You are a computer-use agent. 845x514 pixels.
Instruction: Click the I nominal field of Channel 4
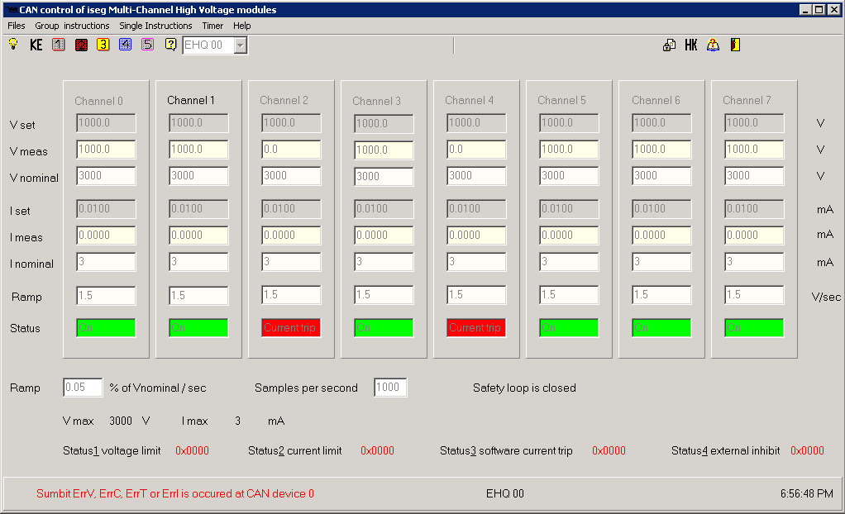point(476,262)
